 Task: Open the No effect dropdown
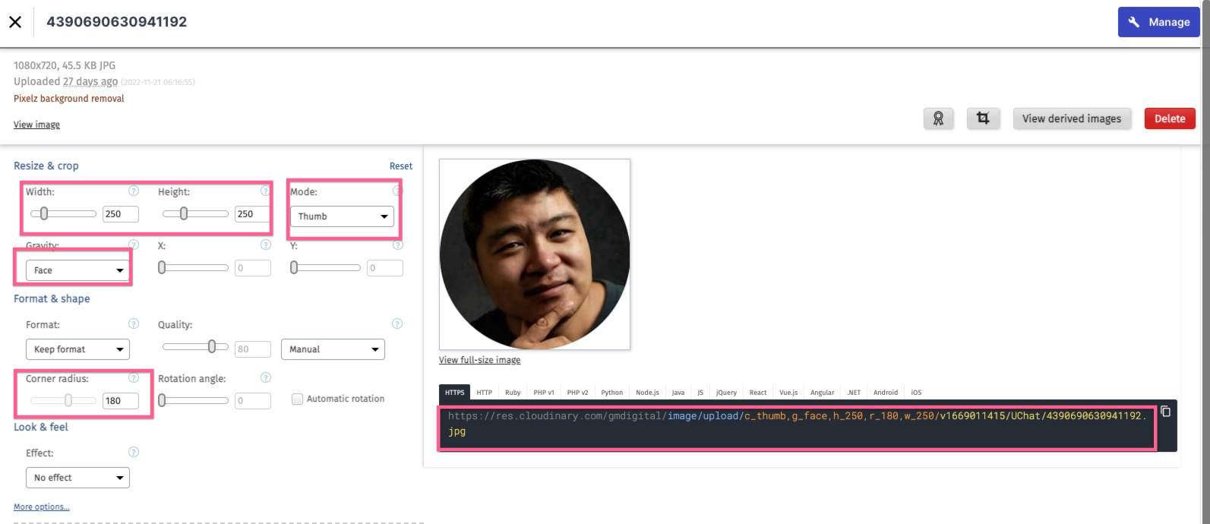pyautogui.click(x=77, y=478)
